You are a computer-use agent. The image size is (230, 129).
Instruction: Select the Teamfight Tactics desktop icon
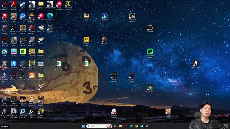coord(68,4)
